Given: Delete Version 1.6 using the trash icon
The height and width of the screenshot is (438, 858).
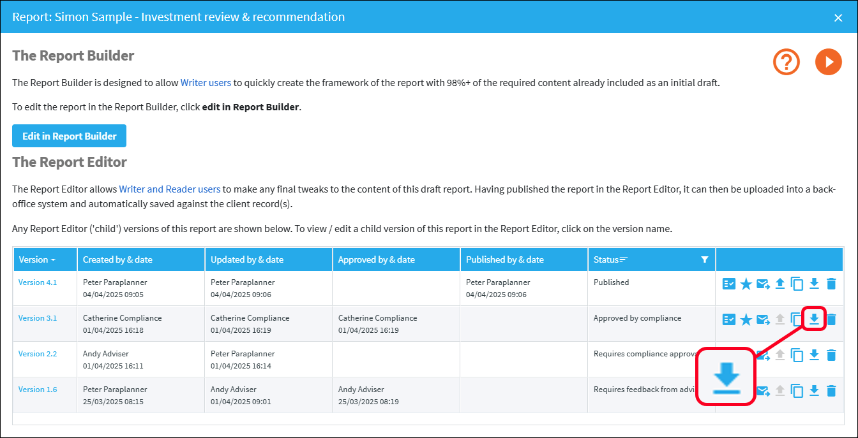Looking at the screenshot, I should tap(831, 391).
